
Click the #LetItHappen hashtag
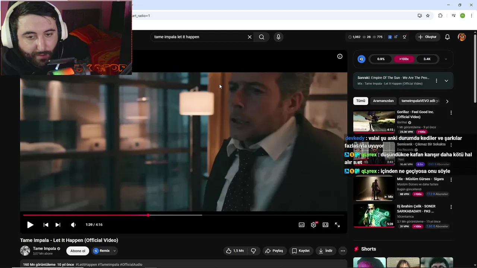pyautogui.click(x=86, y=265)
